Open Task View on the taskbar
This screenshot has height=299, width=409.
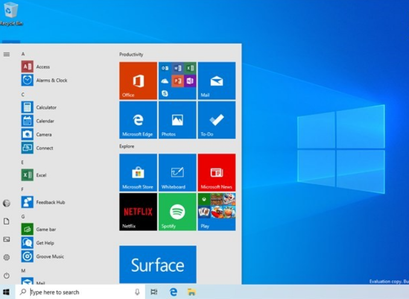click(154, 292)
